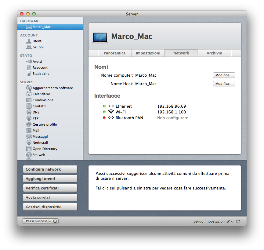Open the Utenti user icon

coord(29,41)
